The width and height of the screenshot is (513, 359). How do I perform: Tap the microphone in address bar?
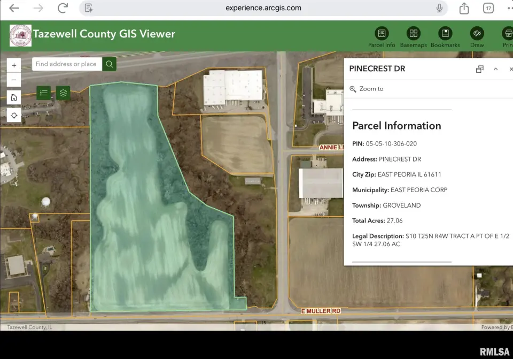[439, 8]
